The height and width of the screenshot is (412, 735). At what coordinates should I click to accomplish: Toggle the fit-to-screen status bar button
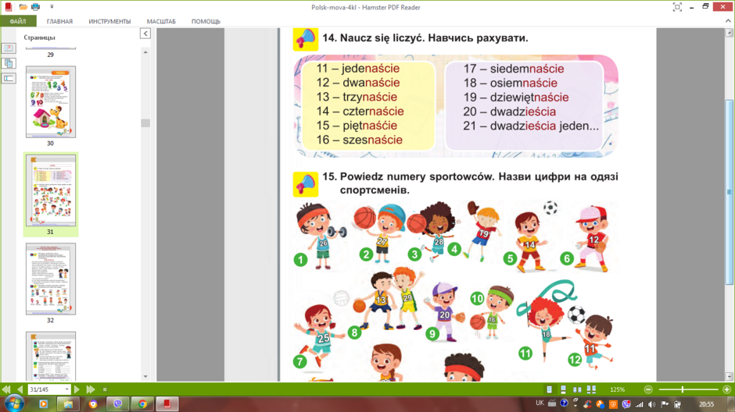(x=105, y=389)
